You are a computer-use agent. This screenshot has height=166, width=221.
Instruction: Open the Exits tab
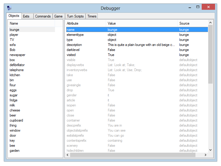(27, 16)
